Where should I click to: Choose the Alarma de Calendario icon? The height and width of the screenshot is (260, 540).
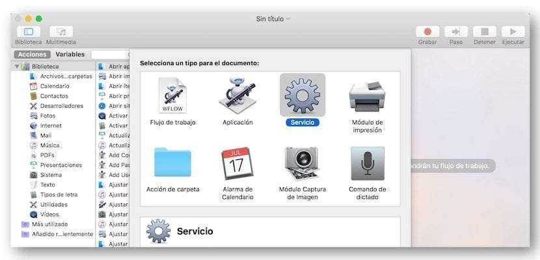pos(237,162)
